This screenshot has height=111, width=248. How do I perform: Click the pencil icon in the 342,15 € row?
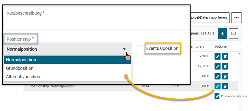(218, 67)
